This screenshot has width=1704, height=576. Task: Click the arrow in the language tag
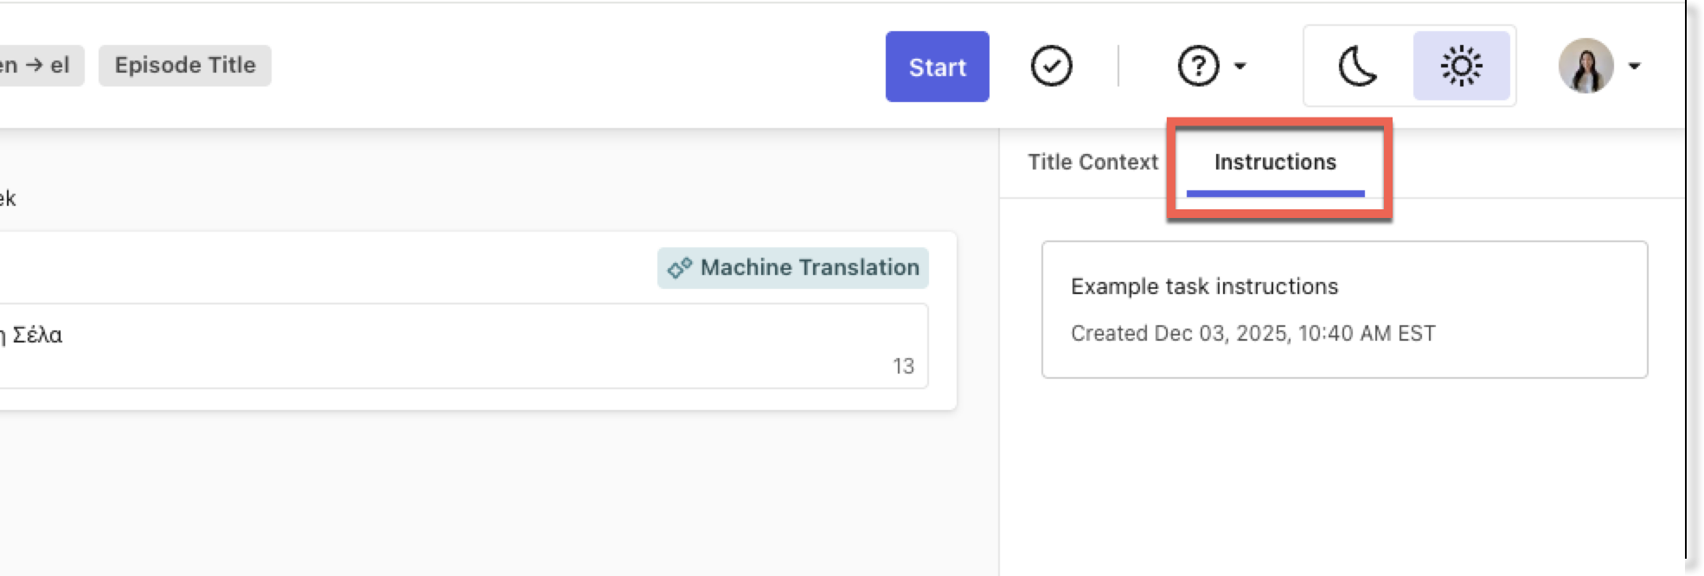click(x=34, y=66)
